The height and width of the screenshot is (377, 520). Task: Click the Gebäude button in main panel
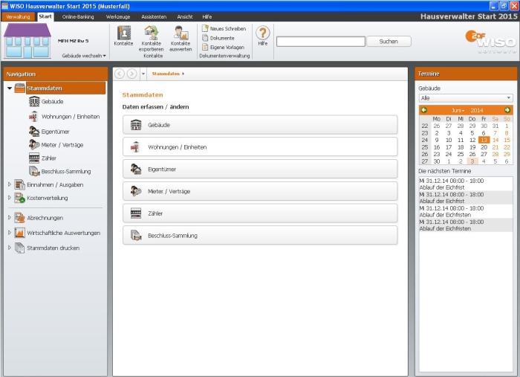pyautogui.click(x=260, y=125)
